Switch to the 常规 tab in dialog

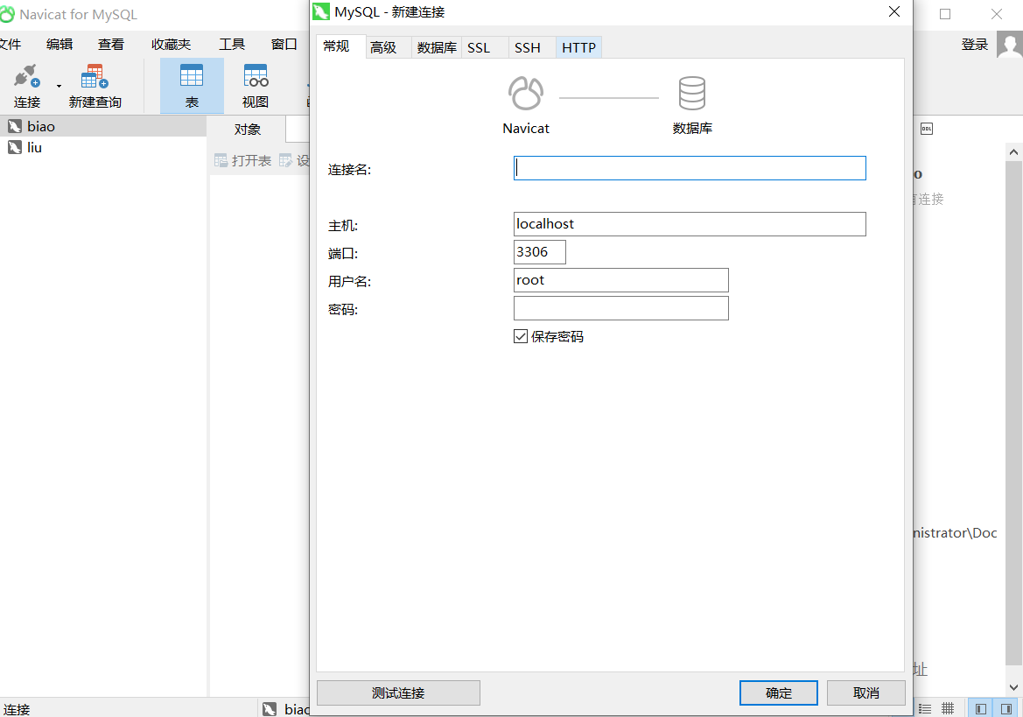340,46
